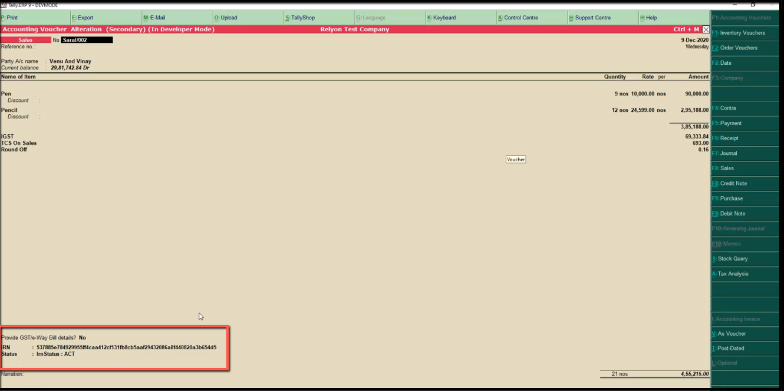Click the Pencil rate 24,599.00
Image resolution: width=784 pixels, height=391 pixels.
(x=643, y=110)
